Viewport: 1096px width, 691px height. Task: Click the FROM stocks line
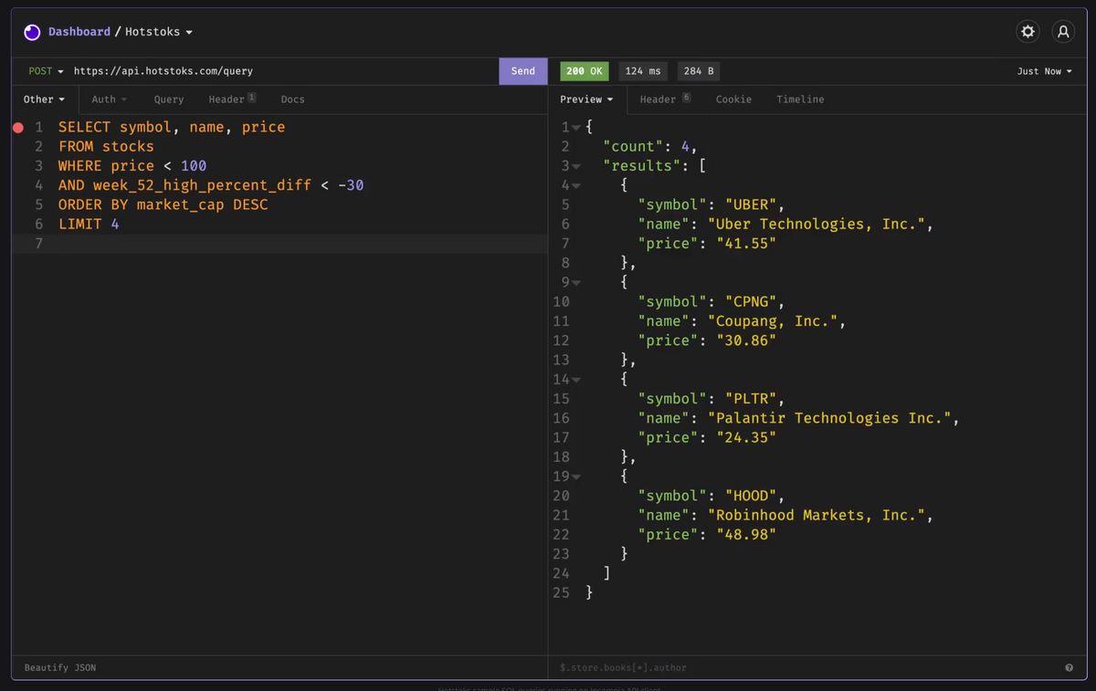pyautogui.click(x=106, y=147)
